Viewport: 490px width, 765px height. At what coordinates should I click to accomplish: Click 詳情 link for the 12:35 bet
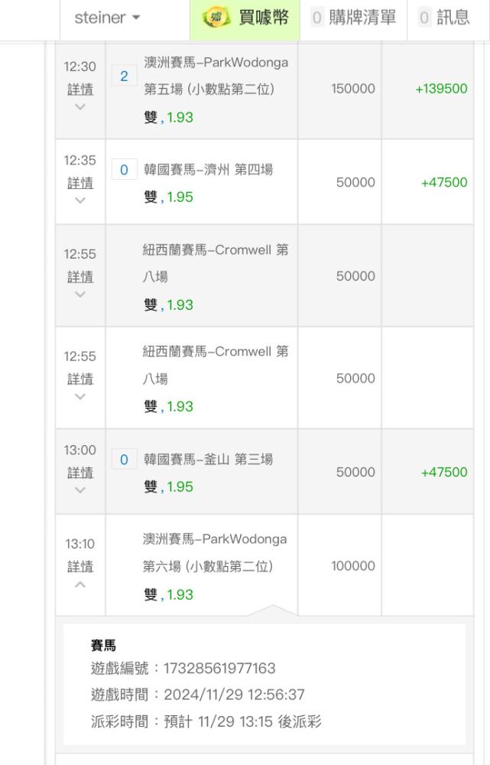(x=80, y=183)
